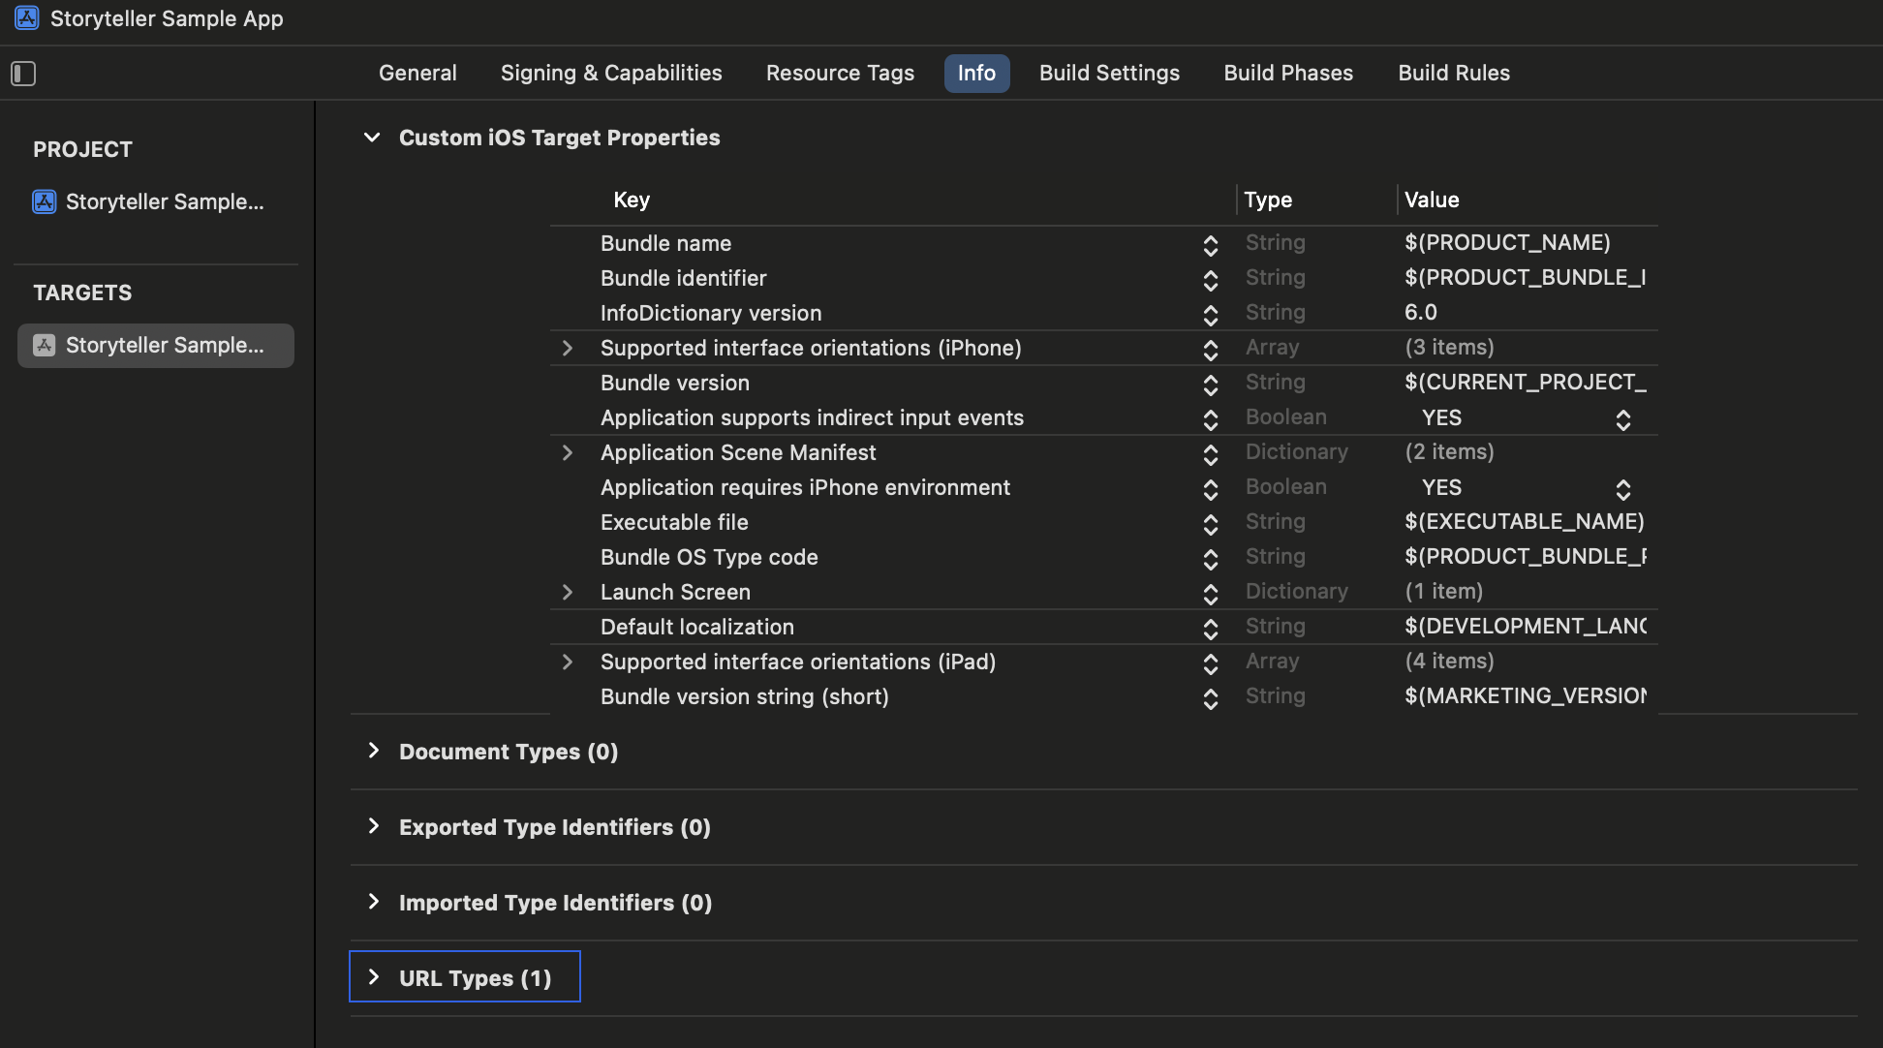Open the Signing & Capabilities tab
Image resolution: width=1883 pixels, height=1048 pixels.
[x=611, y=73]
